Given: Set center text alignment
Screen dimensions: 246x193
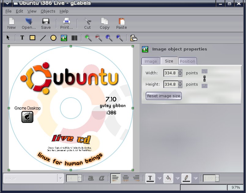Looking at the screenshot, I should pos(126,178).
